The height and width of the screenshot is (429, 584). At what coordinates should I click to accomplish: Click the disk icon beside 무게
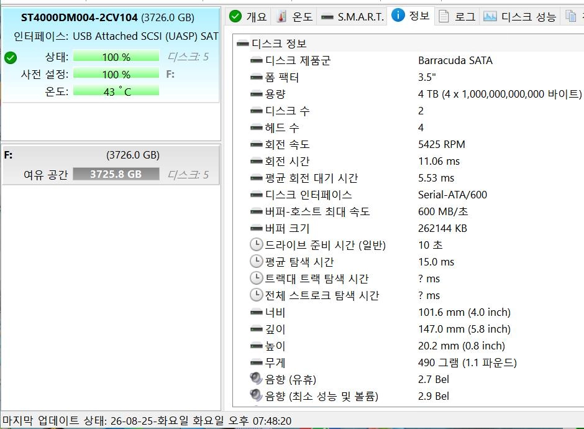pyautogui.click(x=256, y=362)
